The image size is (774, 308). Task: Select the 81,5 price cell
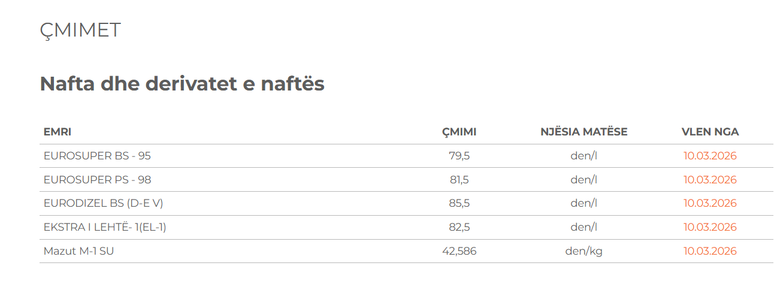tap(459, 180)
